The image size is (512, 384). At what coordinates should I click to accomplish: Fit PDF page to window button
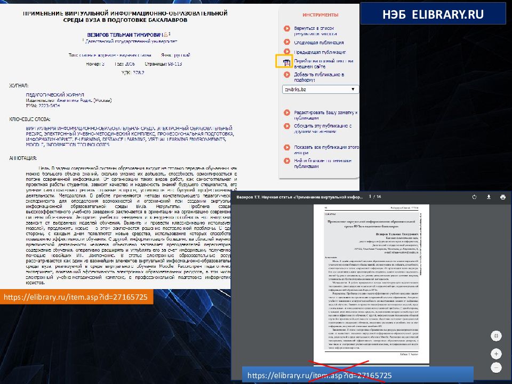pos(496,336)
